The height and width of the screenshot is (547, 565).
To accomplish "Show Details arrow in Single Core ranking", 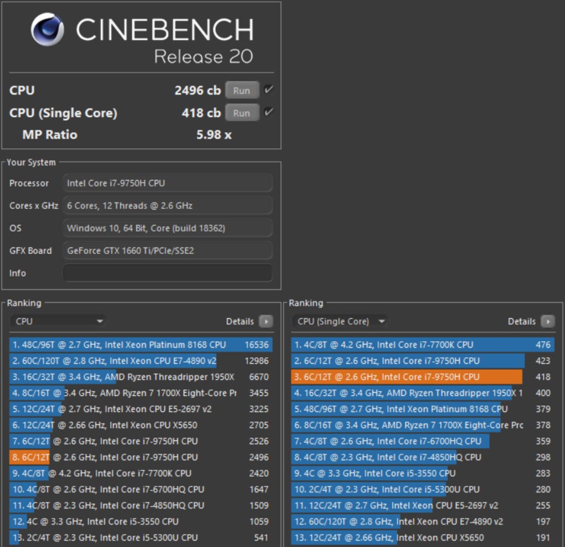I will click(548, 321).
